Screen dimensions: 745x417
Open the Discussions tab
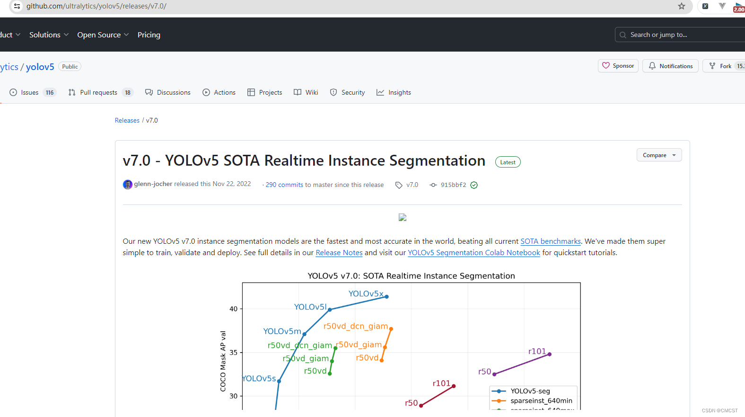click(168, 92)
